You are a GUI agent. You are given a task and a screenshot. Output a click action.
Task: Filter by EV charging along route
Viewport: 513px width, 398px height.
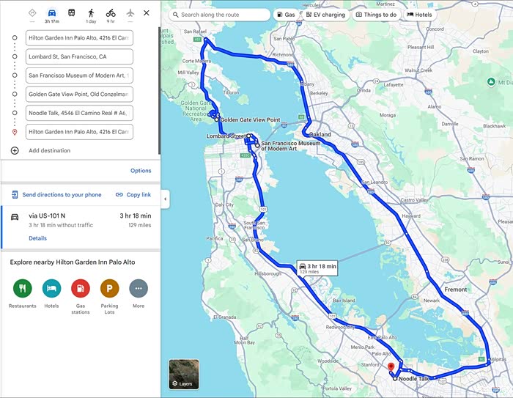[x=325, y=15]
